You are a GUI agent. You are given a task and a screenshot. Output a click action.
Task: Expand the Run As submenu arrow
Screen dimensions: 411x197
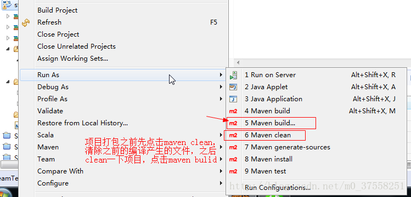click(x=221, y=75)
